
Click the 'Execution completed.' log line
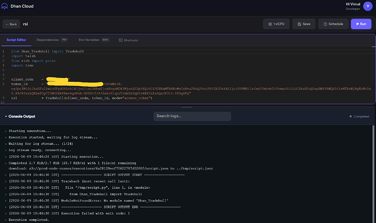(29, 220)
